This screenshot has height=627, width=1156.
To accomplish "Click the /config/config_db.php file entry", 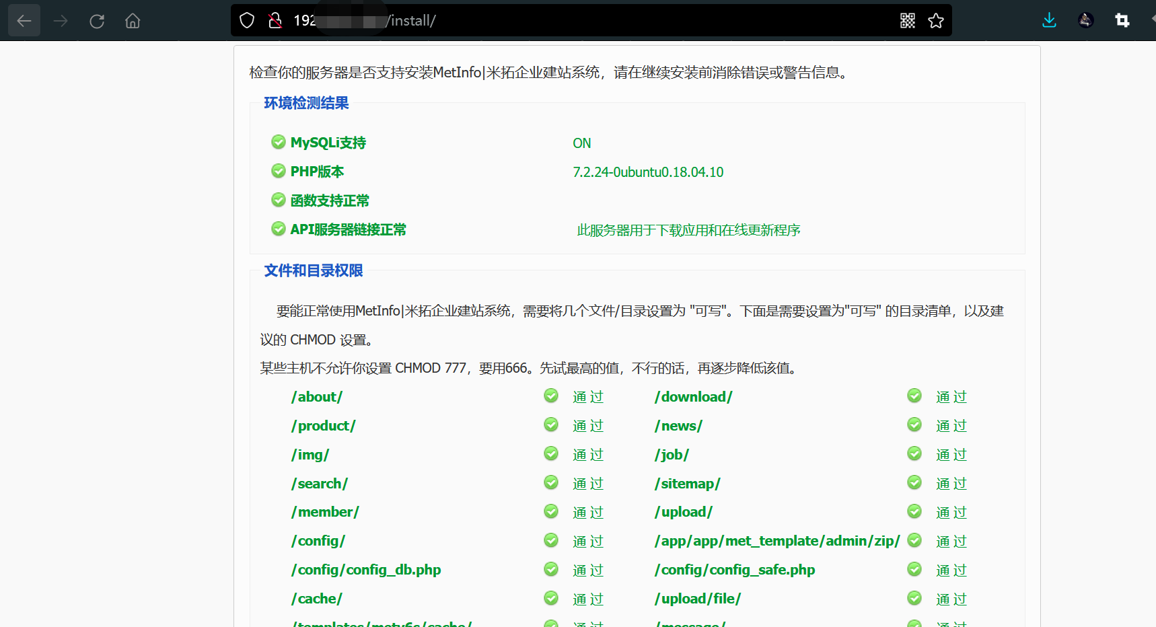I will point(366,570).
